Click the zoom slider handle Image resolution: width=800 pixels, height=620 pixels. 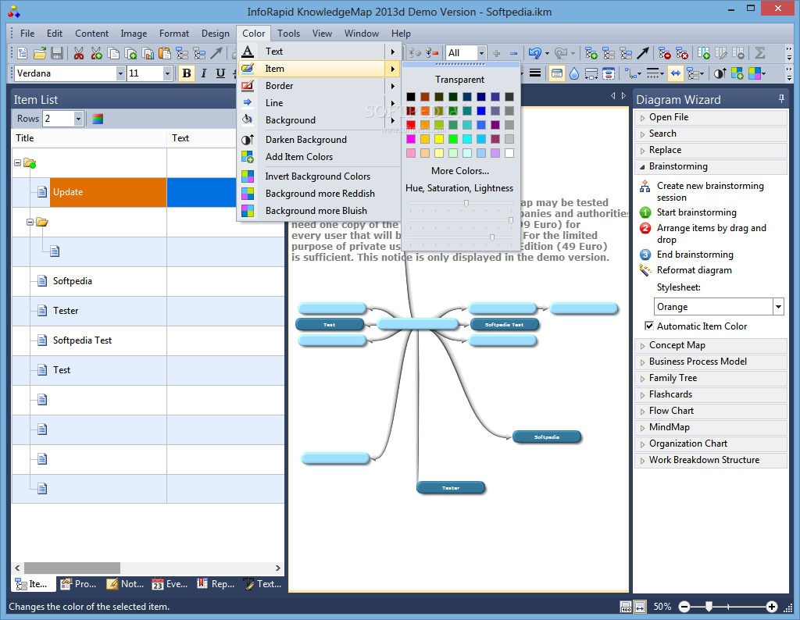pyautogui.click(x=709, y=606)
